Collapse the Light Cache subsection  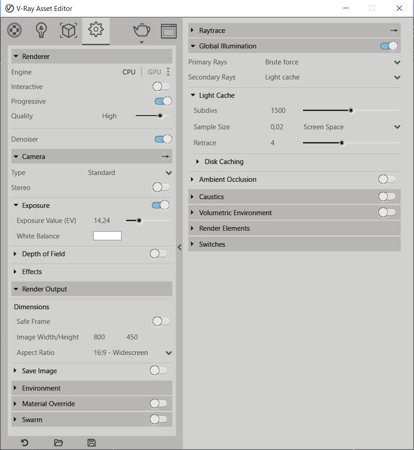click(193, 95)
